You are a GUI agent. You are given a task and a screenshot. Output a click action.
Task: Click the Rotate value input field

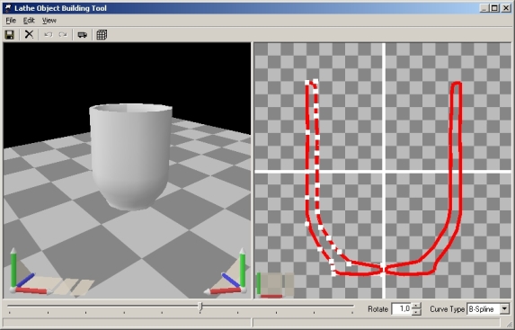(x=402, y=309)
